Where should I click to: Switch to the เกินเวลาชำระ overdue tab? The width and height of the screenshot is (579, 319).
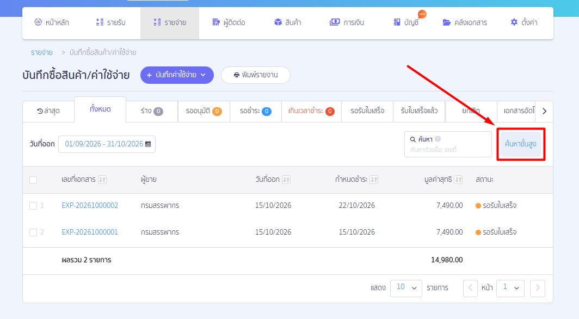[311, 111]
